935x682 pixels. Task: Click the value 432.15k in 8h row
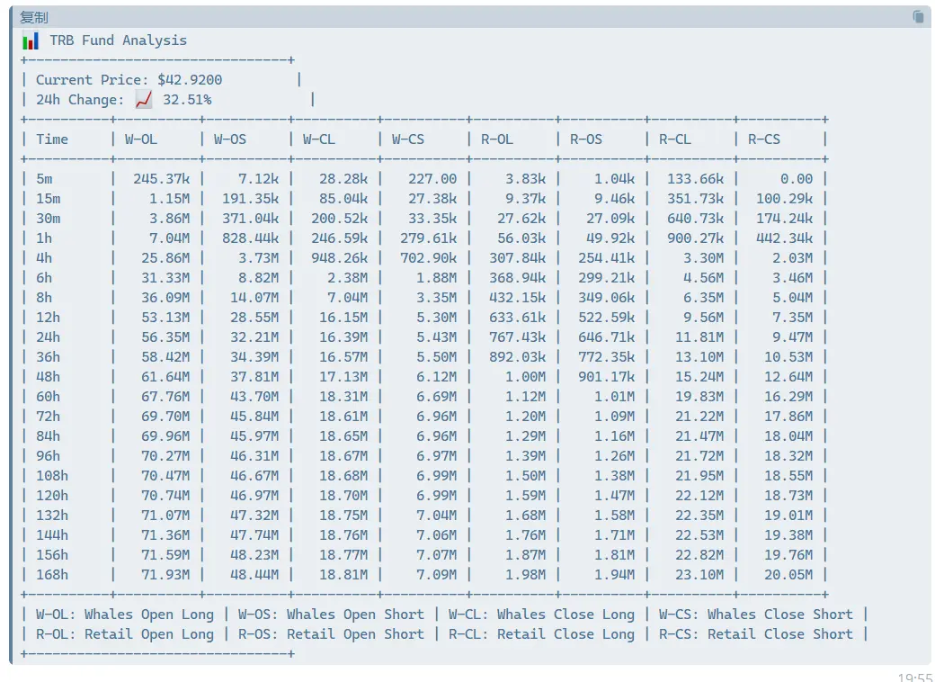517,297
